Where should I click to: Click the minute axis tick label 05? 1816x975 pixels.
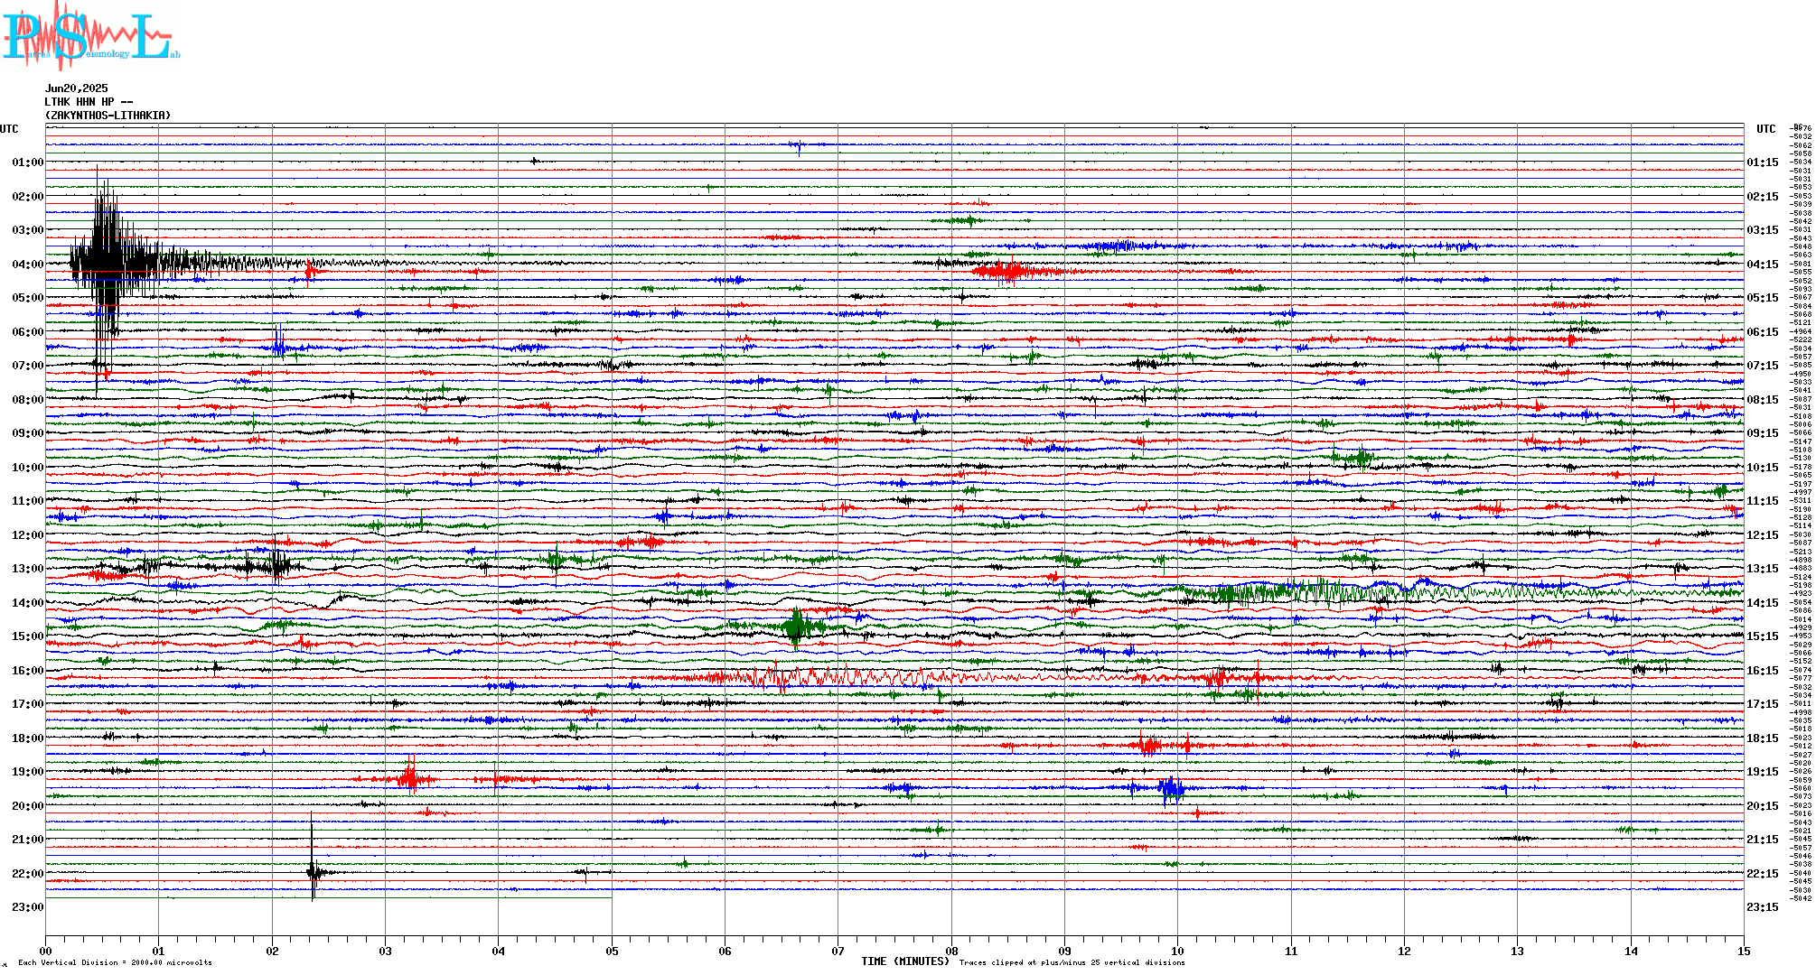(x=612, y=951)
